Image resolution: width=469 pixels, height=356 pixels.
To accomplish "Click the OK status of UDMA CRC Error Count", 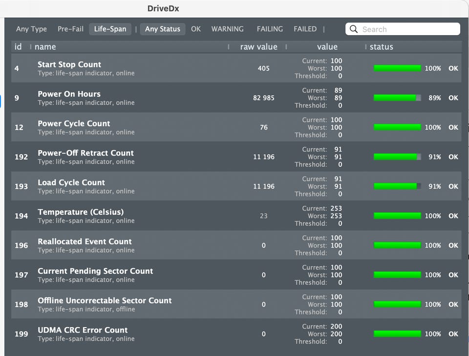I will pyautogui.click(x=453, y=334).
